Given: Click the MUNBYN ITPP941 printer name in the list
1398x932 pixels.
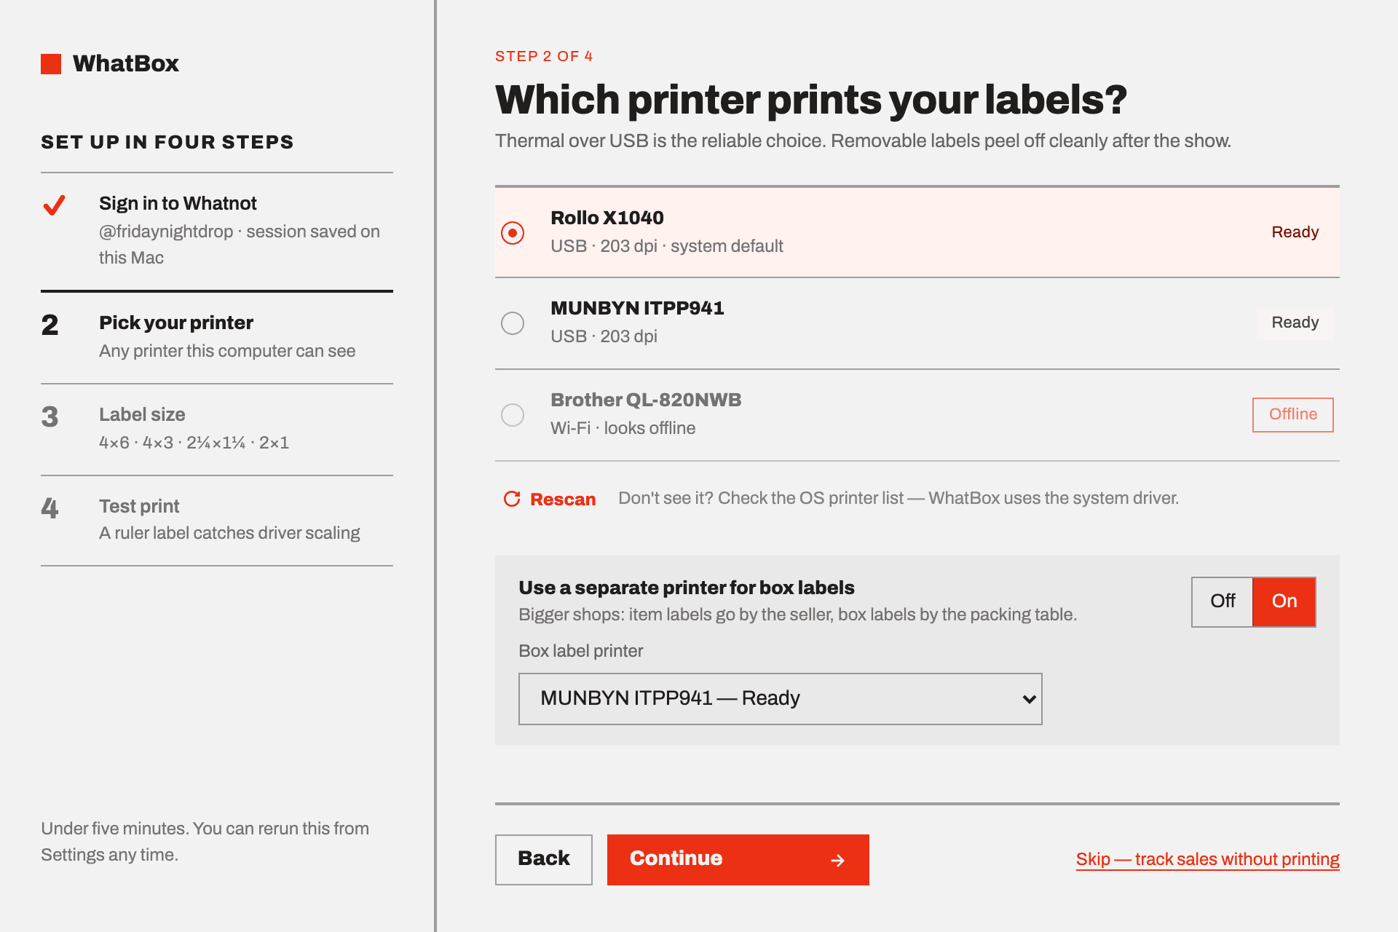Looking at the screenshot, I should pos(637,308).
